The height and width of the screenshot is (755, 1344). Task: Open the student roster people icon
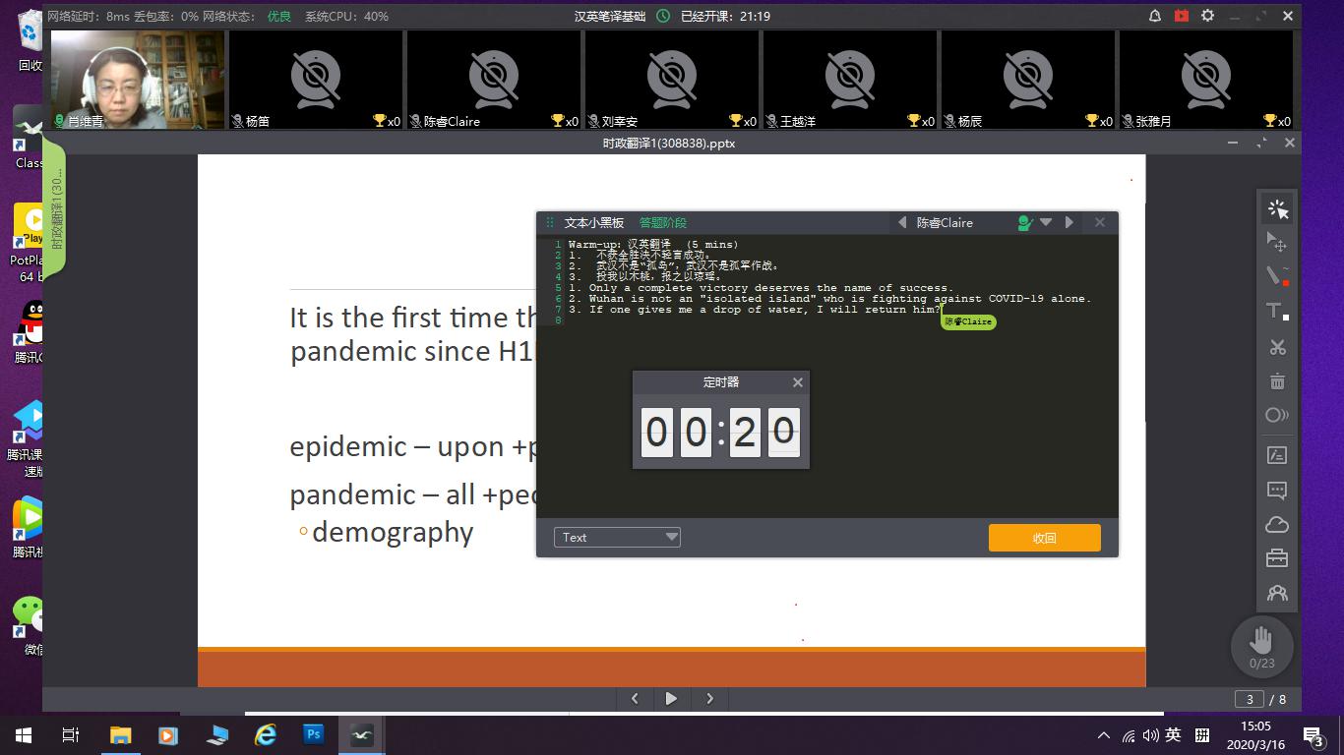coord(1277,593)
